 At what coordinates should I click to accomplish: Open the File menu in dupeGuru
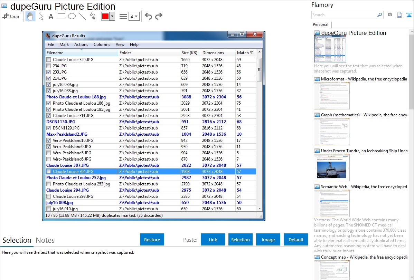(x=51, y=44)
